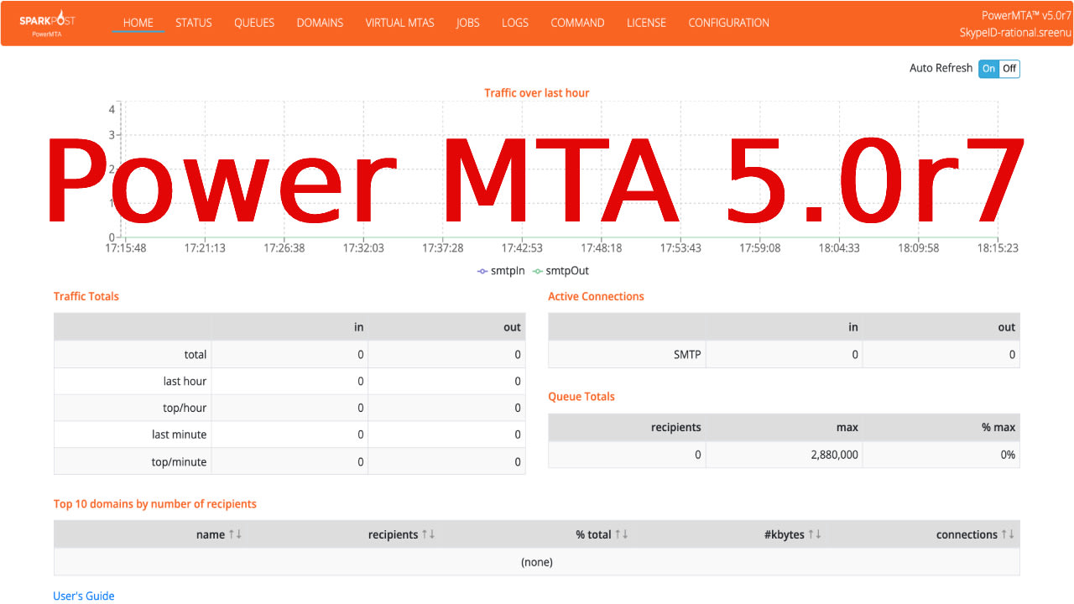Click the SMTP row label

tap(687, 354)
